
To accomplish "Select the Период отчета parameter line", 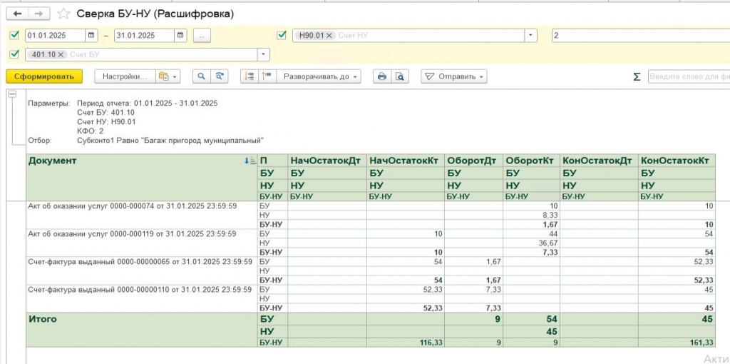I will [x=147, y=103].
